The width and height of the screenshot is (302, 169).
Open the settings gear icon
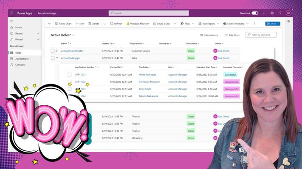coord(272,13)
